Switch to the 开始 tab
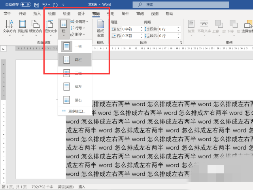 pyautogui.click(x=22, y=14)
